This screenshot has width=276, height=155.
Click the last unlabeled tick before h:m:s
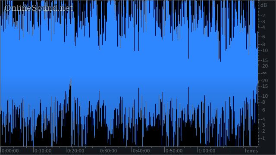[x=230, y=149]
